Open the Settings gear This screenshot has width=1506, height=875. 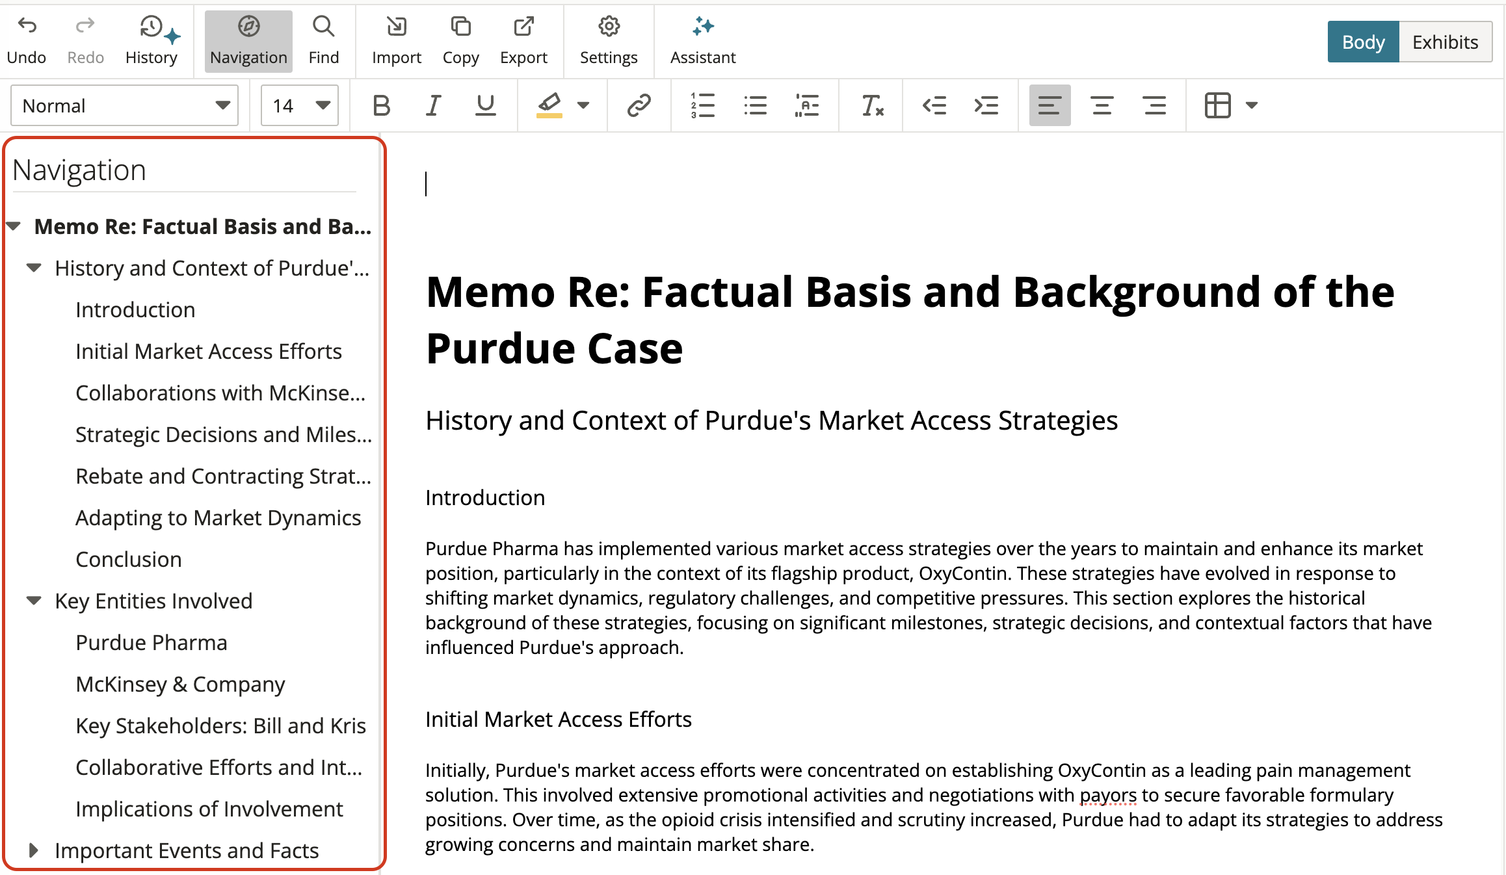[x=609, y=41]
